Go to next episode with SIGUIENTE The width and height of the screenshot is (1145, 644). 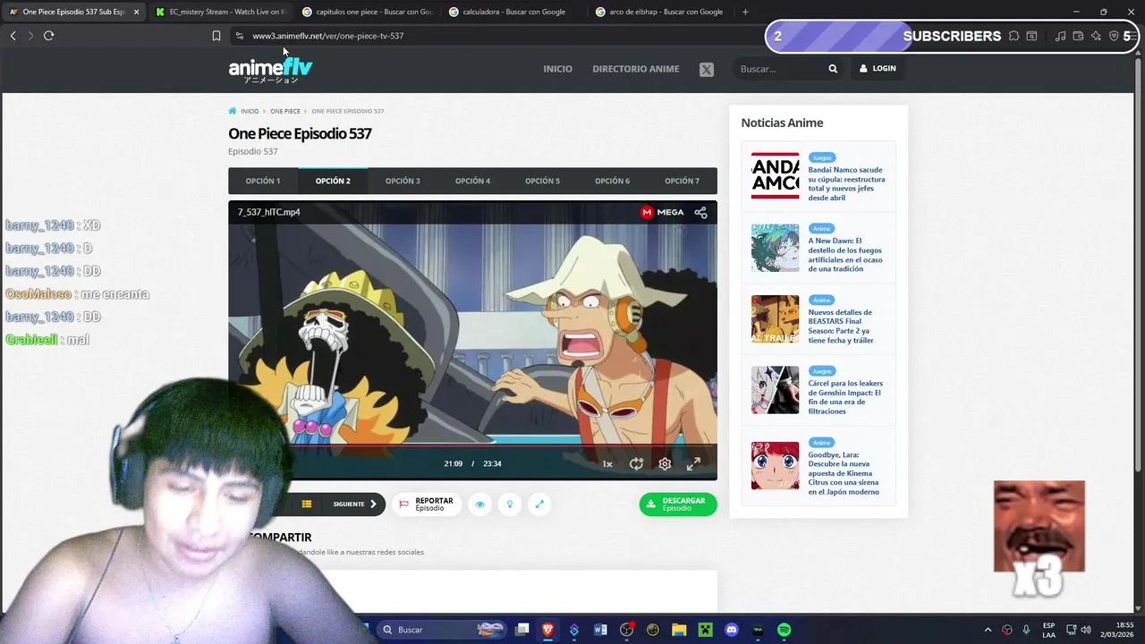pos(355,504)
